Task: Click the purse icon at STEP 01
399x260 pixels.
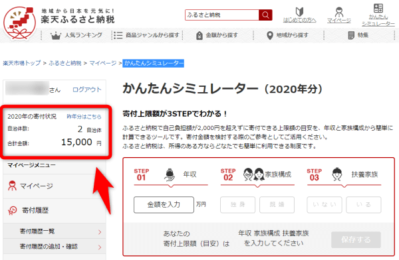Action: click(169, 174)
